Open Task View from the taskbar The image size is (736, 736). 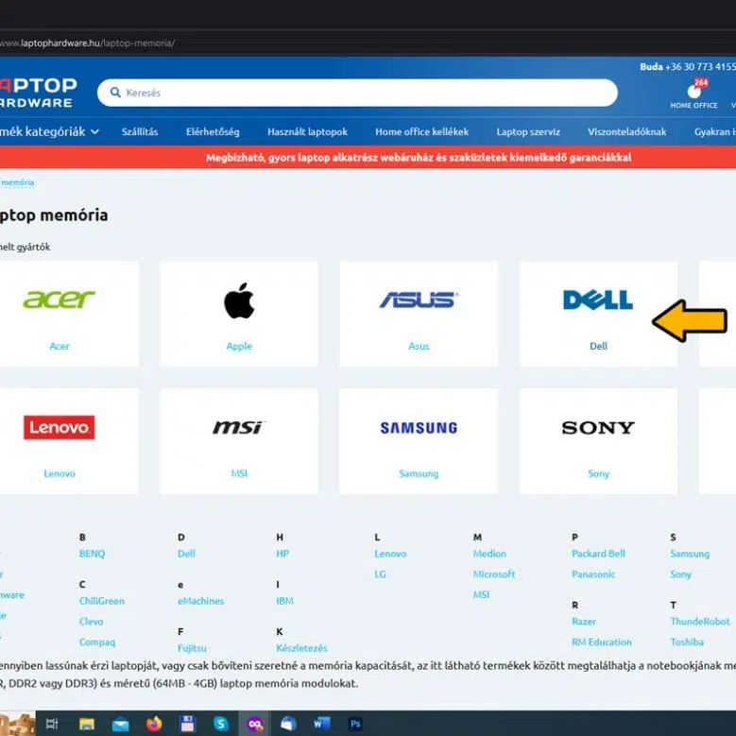52,724
